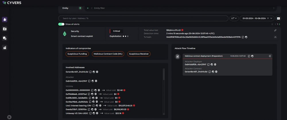287x120 pixels.
Task: Copy the Tx hash
Action: point(243,37)
